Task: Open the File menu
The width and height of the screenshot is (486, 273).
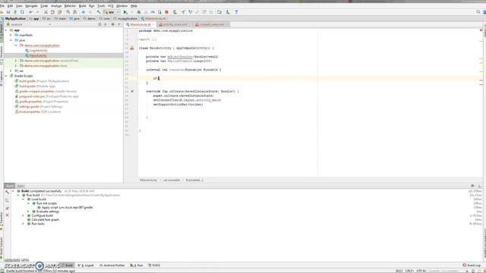Action: 2,6
